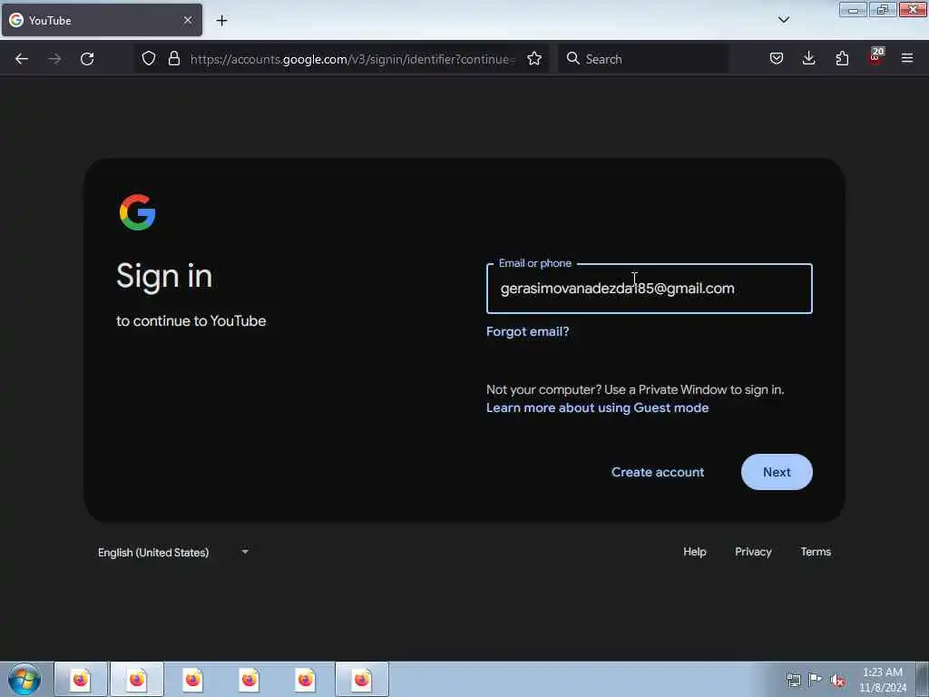The width and height of the screenshot is (929, 697).
Task: List all tabs chevron
Action: click(x=784, y=20)
